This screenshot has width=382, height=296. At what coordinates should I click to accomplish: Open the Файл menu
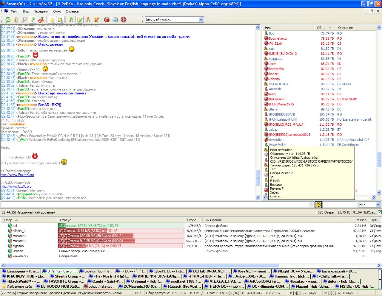14,11
